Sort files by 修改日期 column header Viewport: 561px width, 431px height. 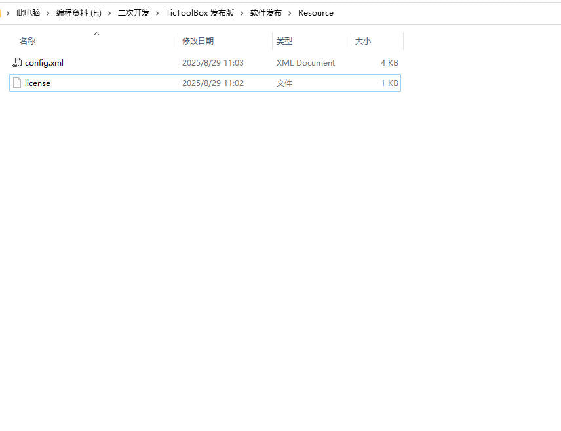coord(198,41)
